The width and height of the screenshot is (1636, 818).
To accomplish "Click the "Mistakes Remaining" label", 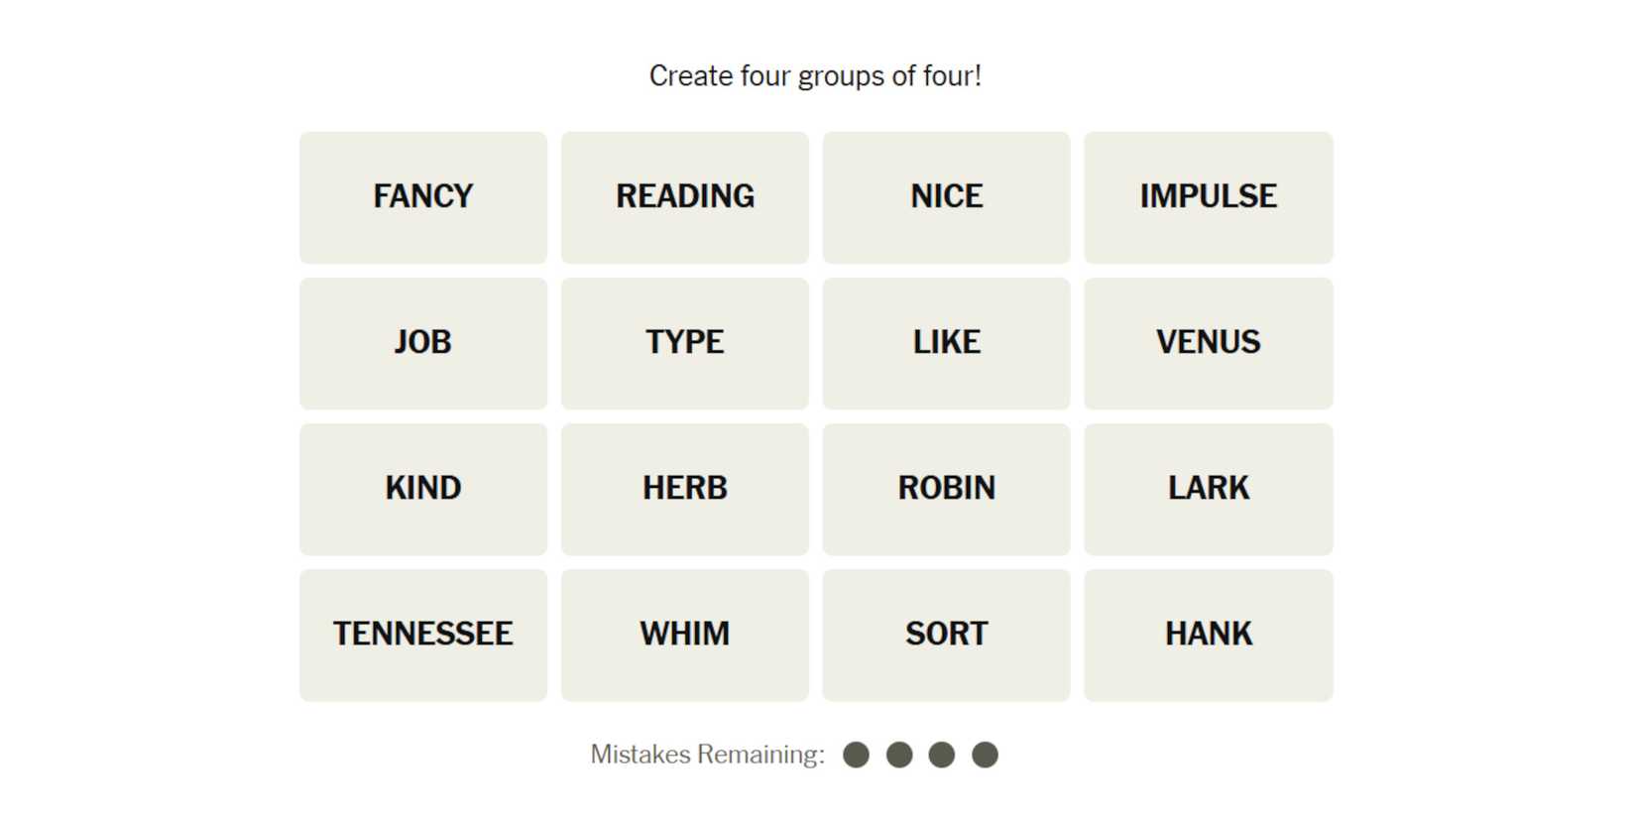I will click(x=707, y=755).
